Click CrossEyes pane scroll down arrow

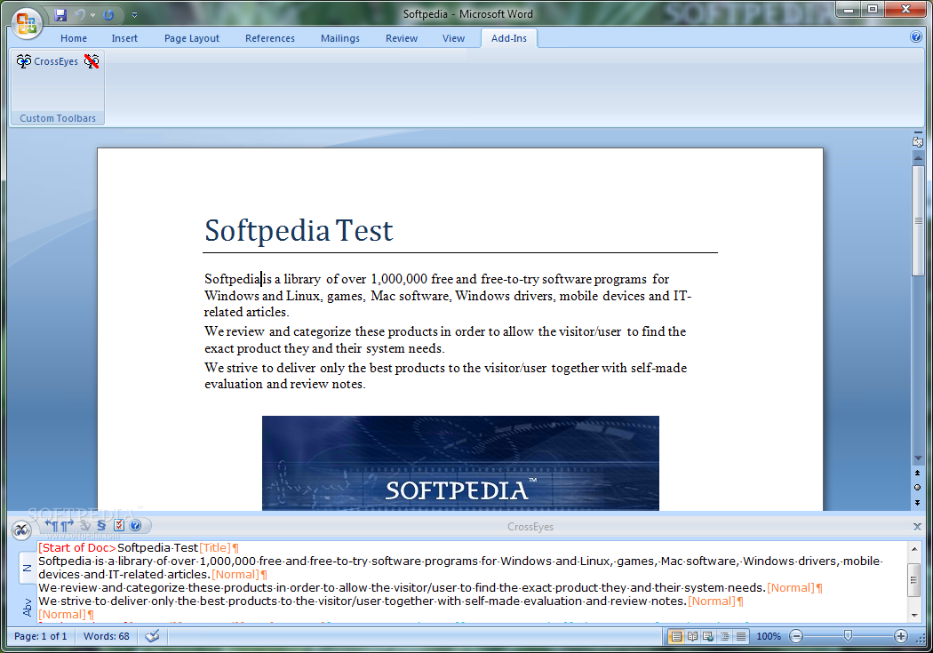tap(914, 616)
